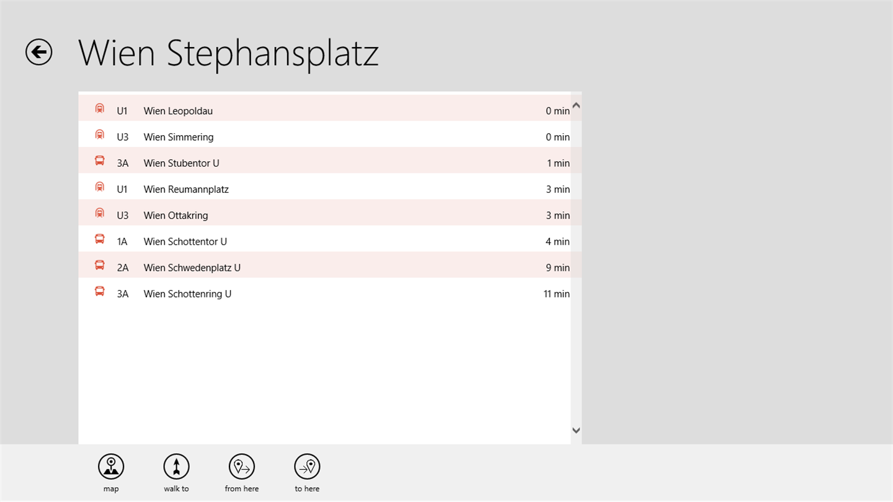This screenshot has width=893, height=502.
Task: Click the bus icon beside Wien Stubentor U
Action: coord(99,161)
